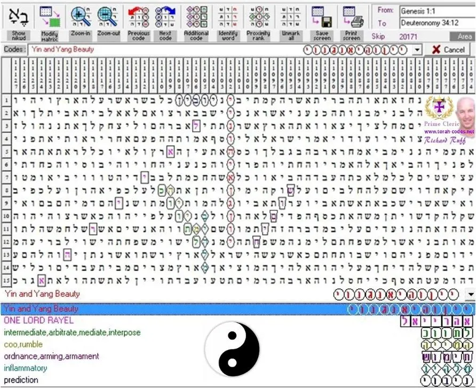This screenshot has height=388, width=476.
Task: Expand the Codes dropdown arrow
Action: (417, 50)
